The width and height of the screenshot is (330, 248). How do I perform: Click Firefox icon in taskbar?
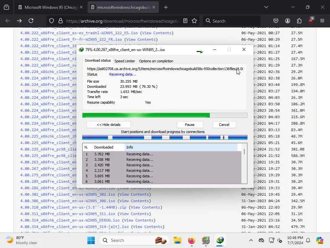pos(191,240)
